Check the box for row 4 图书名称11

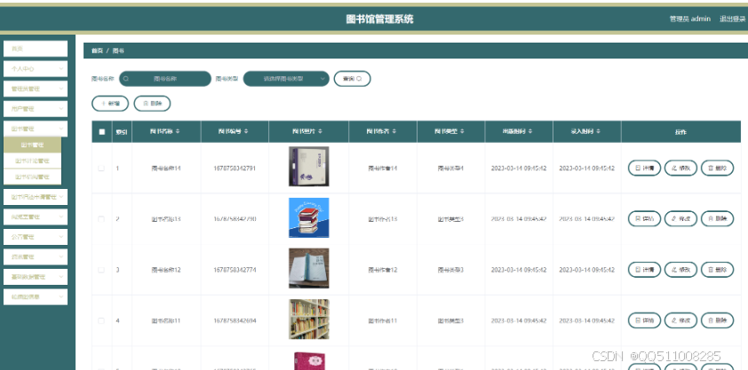tap(101, 320)
